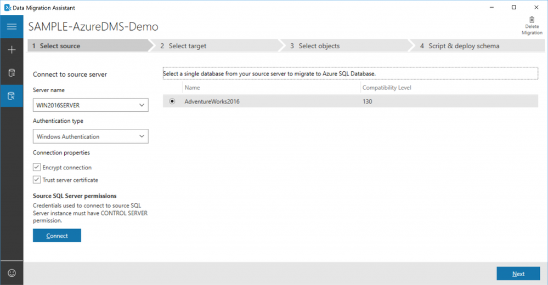Click the smiley feedback icon

[12, 273]
